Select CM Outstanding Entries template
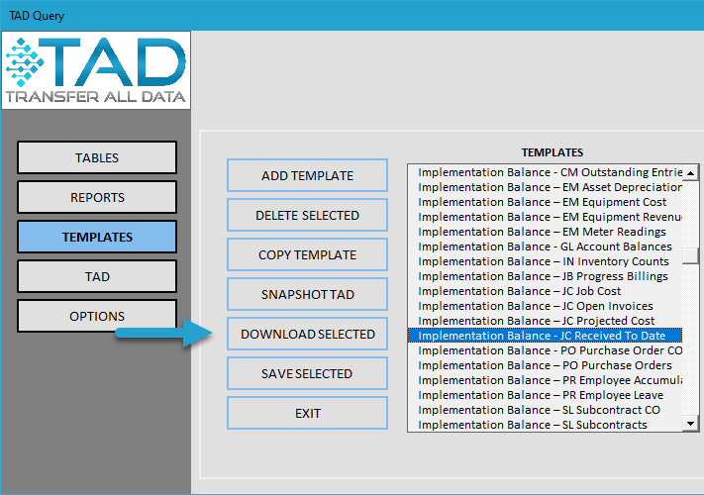Viewport: 704px width, 495px height. click(545, 172)
